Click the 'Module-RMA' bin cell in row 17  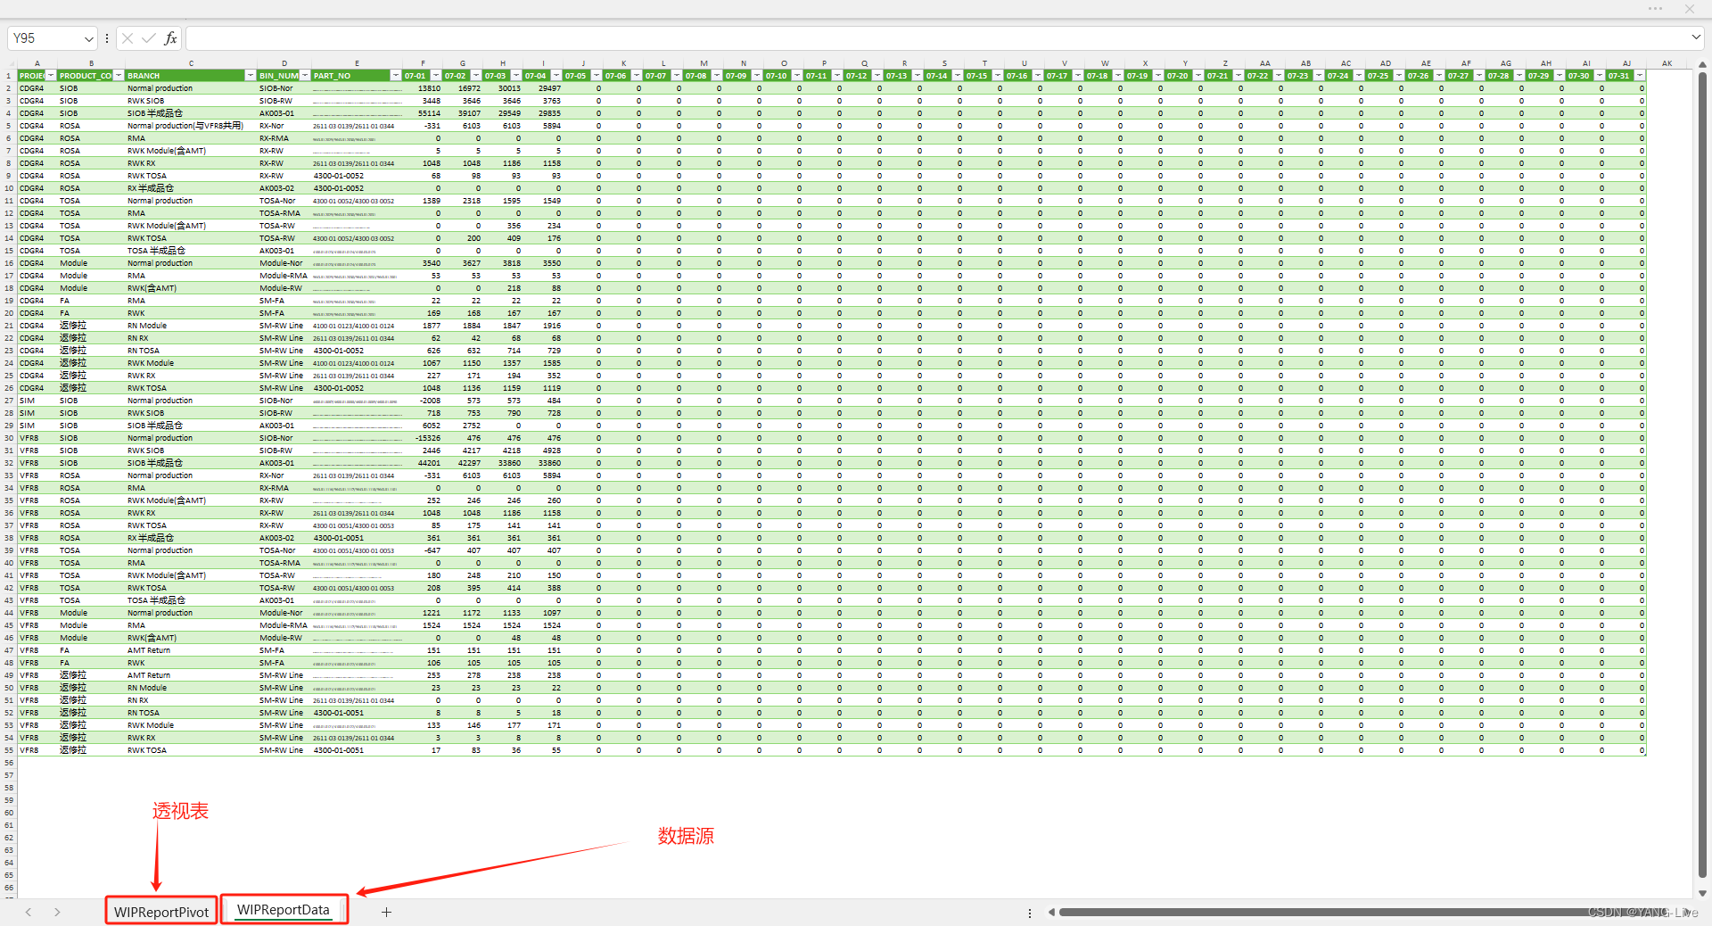coord(284,276)
